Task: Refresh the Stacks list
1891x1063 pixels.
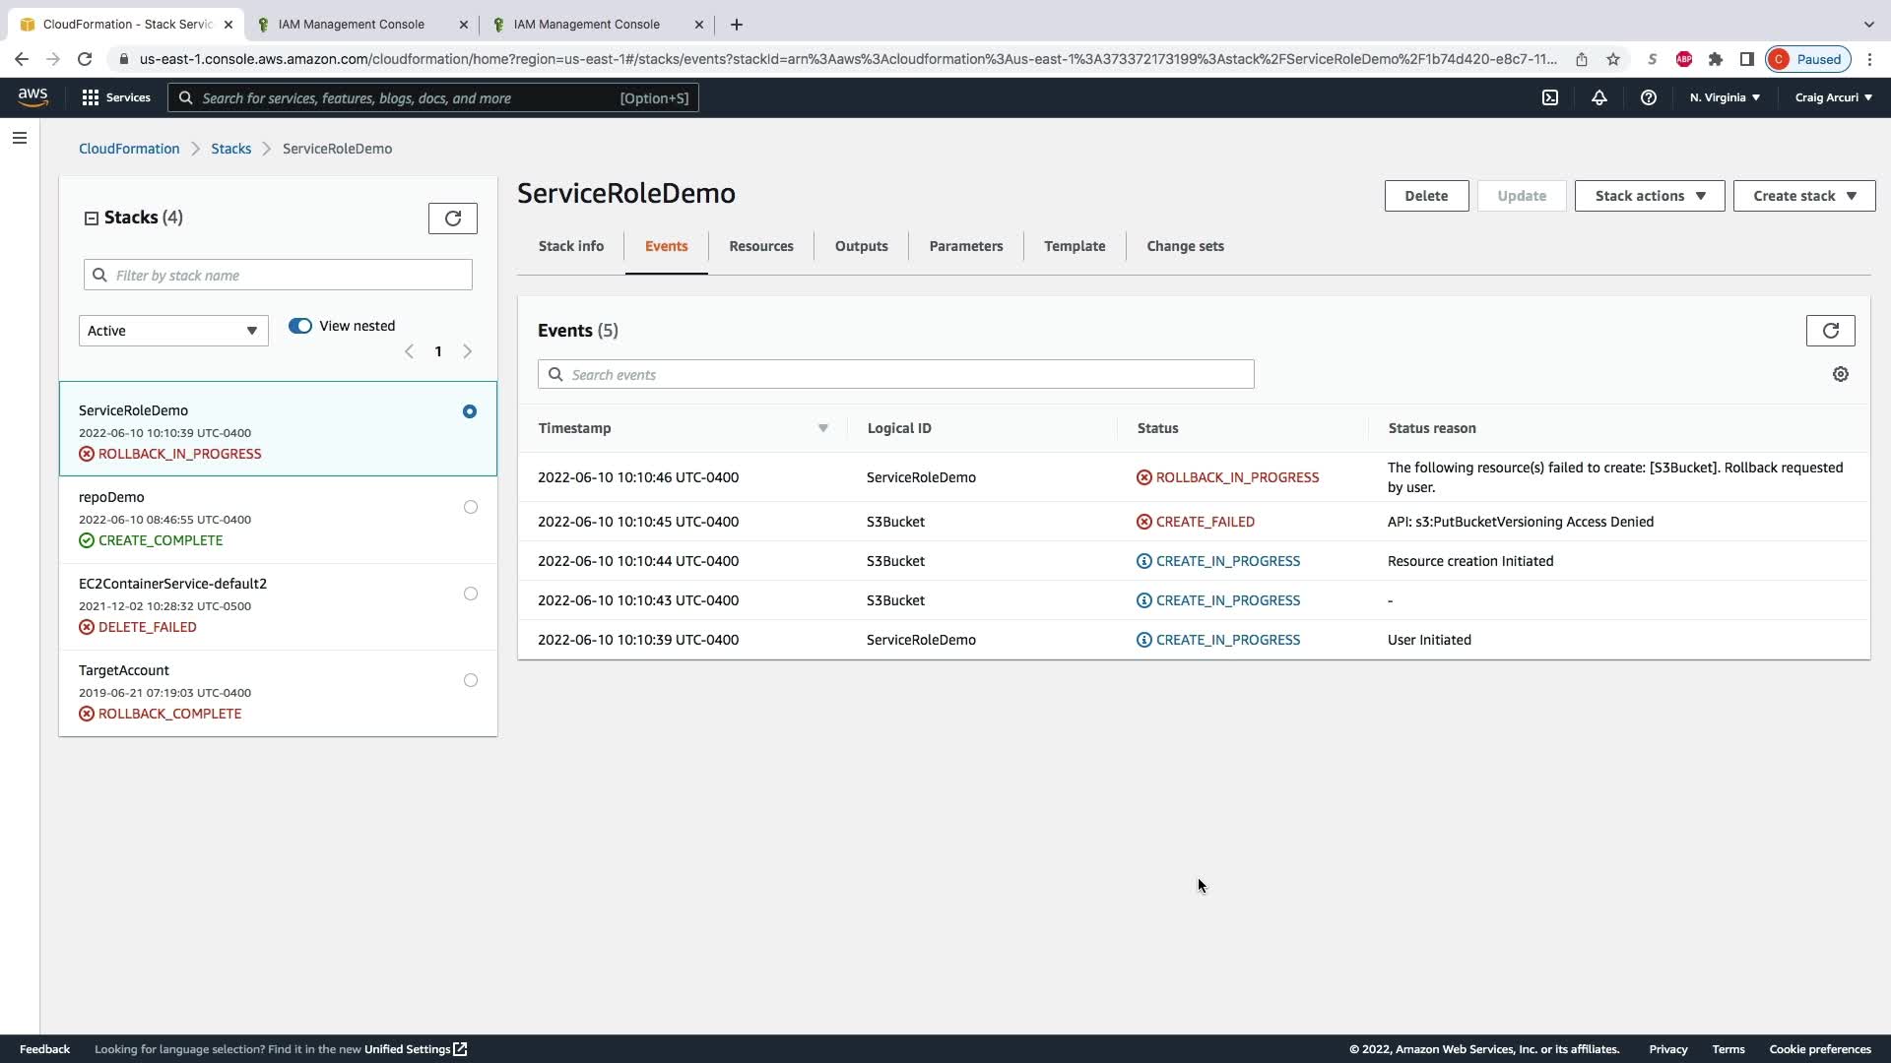Action: pos(452,219)
